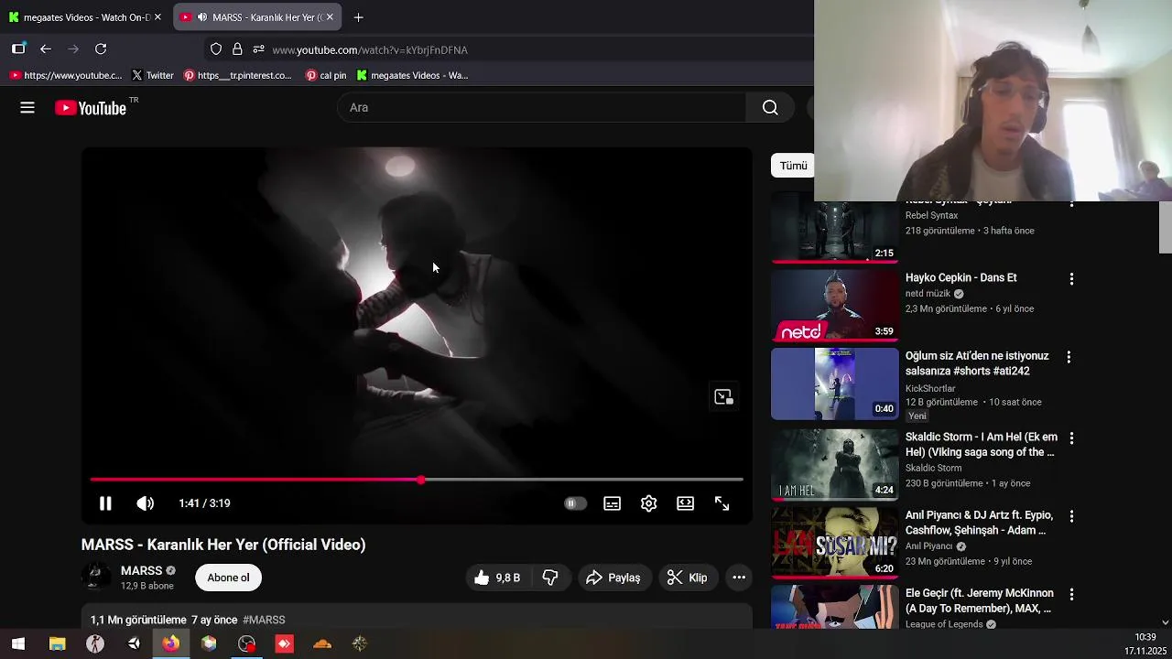This screenshot has height=659, width=1172.
Task: Open Firefox View icon in toolbar
Action: point(18,49)
